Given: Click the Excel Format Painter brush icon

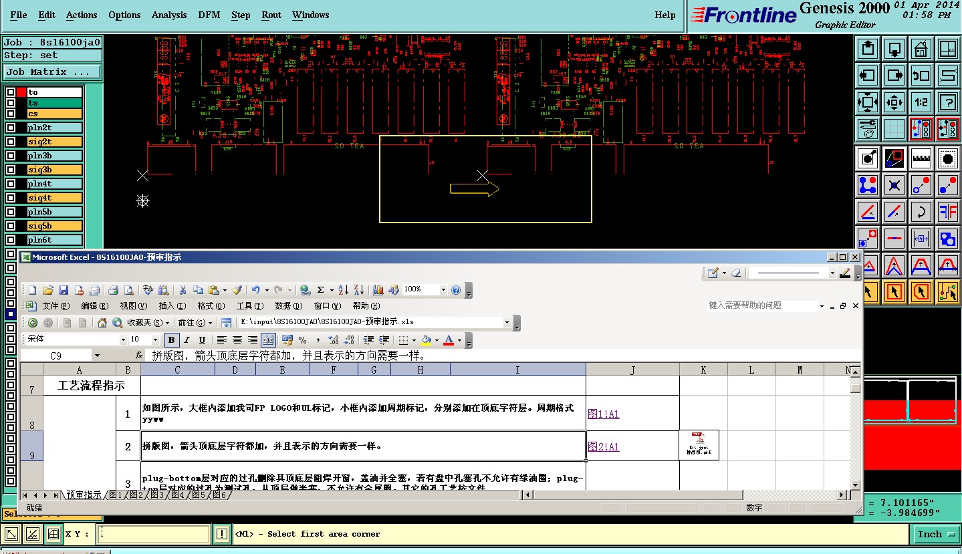Looking at the screenshot, I should coord(236,290).
